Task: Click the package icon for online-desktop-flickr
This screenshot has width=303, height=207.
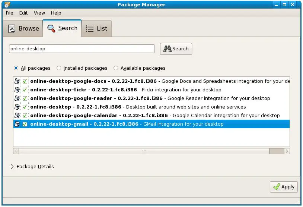Action: coord(17,90)
